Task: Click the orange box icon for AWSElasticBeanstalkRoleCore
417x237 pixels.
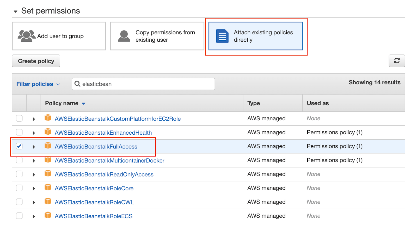Action: pos(48,187)
